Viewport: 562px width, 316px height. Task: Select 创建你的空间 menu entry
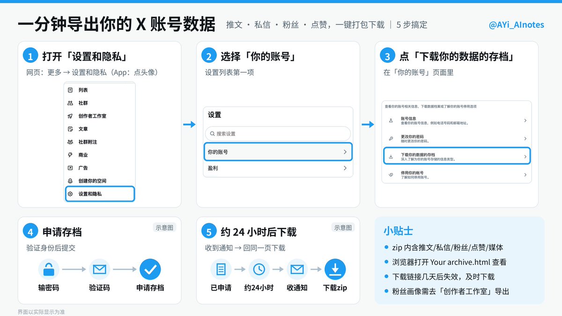99,181
